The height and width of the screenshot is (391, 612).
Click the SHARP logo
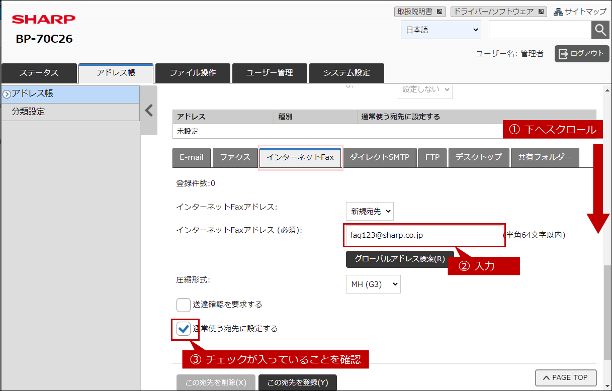point(43,20)
